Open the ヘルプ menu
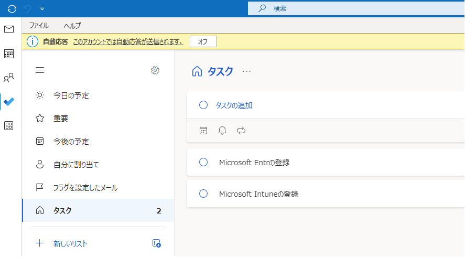 pos(72,25)
